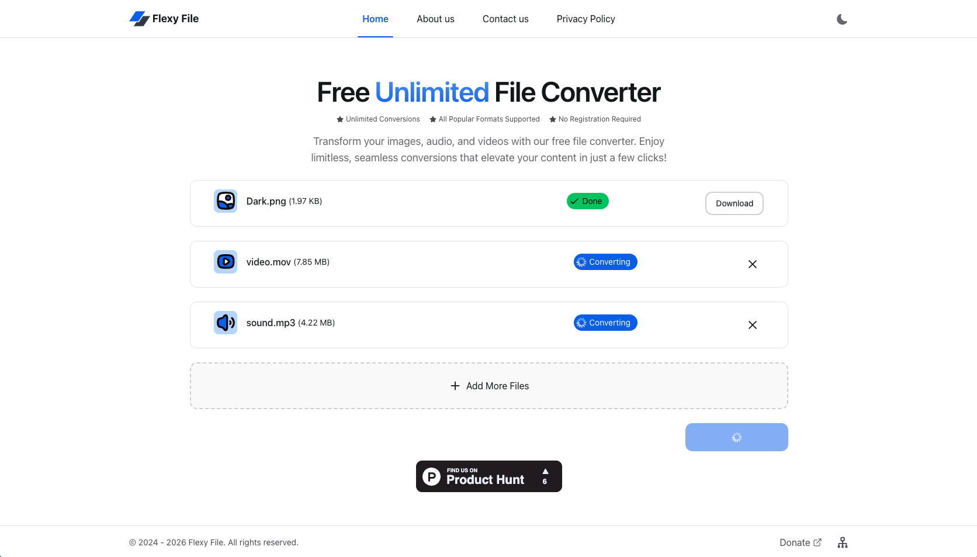The image size is (977, 557).
Task: Open the Contact us page
Action: point(505,19)
